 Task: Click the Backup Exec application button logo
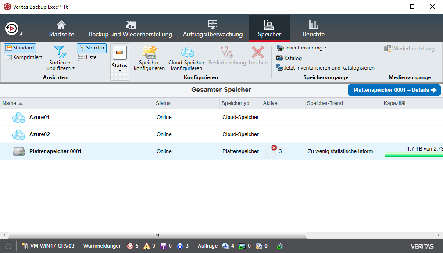click(11, 28)
